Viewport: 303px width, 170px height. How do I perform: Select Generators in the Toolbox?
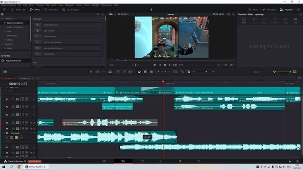[11, 36]
